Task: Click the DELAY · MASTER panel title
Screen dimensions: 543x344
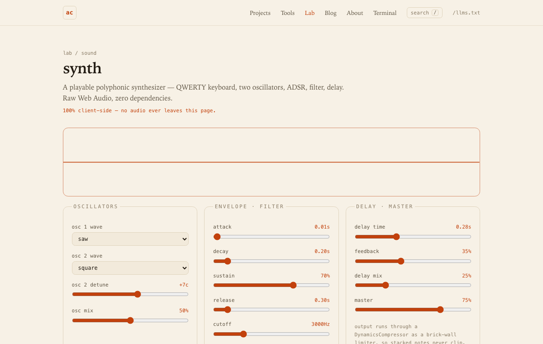Action: click(385, 206)
